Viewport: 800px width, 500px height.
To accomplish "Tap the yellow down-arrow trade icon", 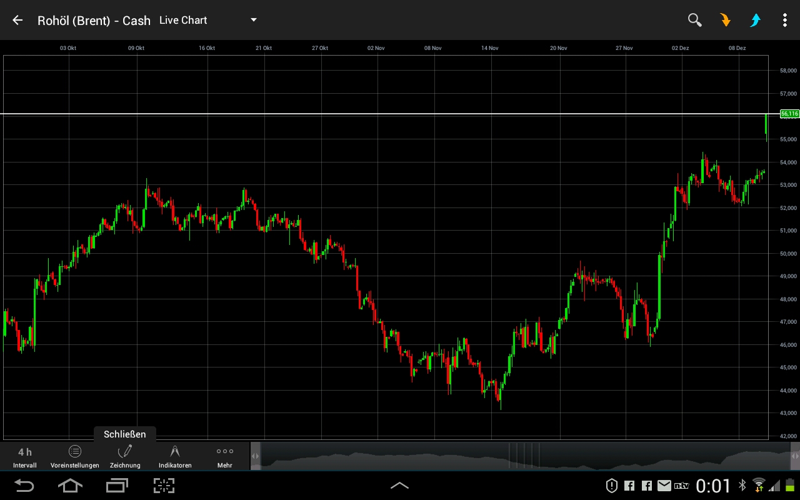I will 724,20.
